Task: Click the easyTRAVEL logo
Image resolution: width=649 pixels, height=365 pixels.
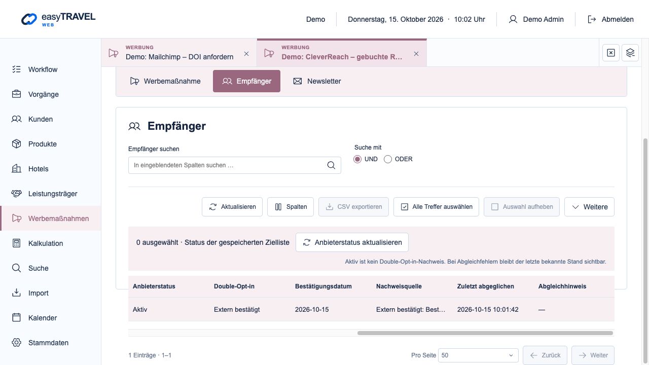Action: click(58, 19)
